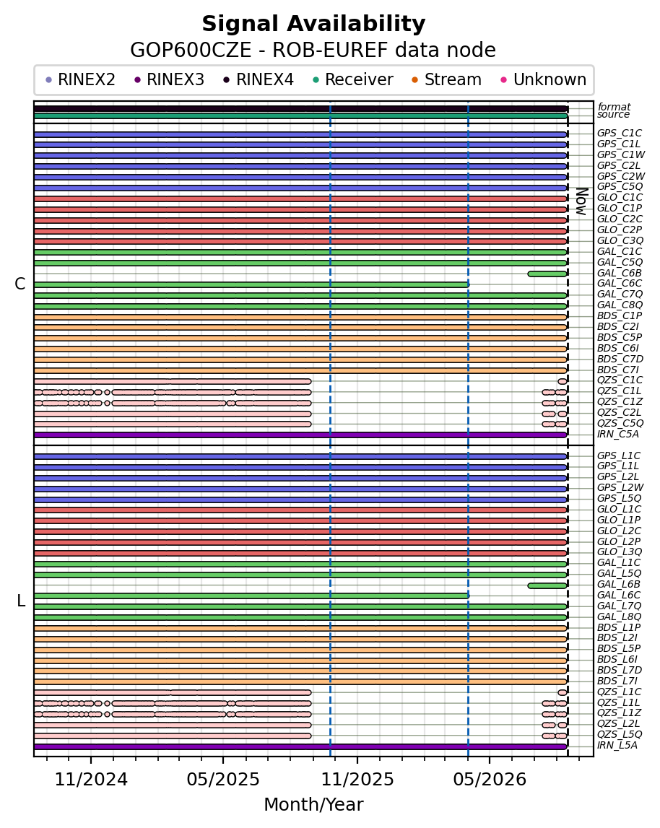Image resolution: width=660 pixels, height=828 pixels.
Task: Click the GPS_C1C row label
Action: click(x=620, y=133)
